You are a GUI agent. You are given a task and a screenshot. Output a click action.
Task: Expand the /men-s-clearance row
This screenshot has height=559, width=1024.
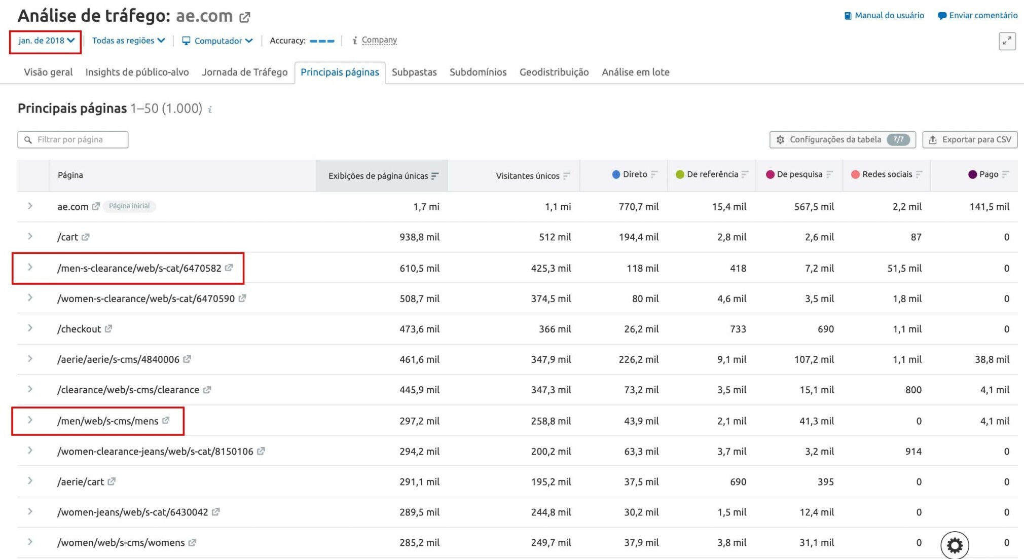click(x=30, y=267)
